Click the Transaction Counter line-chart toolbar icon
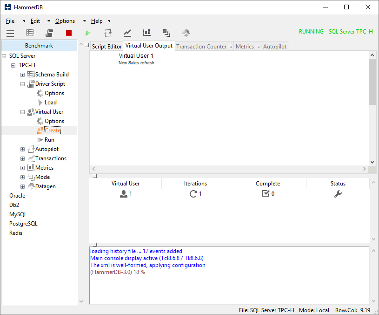This screenshot has height=315, width=379. [127, 33]
